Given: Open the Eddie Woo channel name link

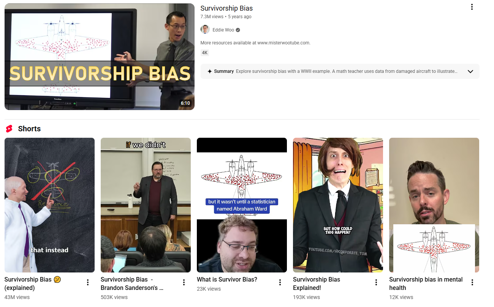Looking at the screenshot, I should click(223, 30).
